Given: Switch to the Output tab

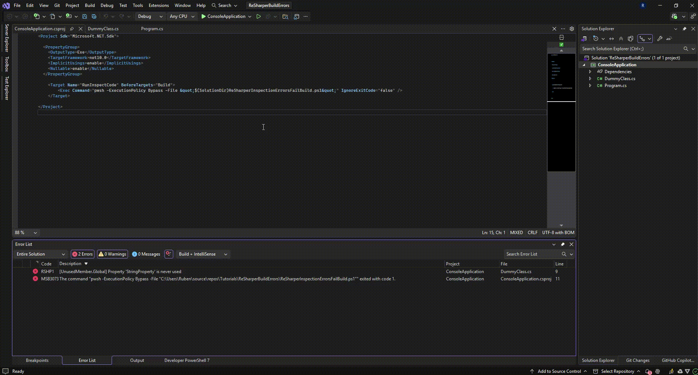Looking at the screenshot, I should pos(137,360).
